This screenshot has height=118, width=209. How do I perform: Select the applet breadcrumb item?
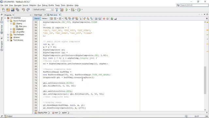coord(64,113)
